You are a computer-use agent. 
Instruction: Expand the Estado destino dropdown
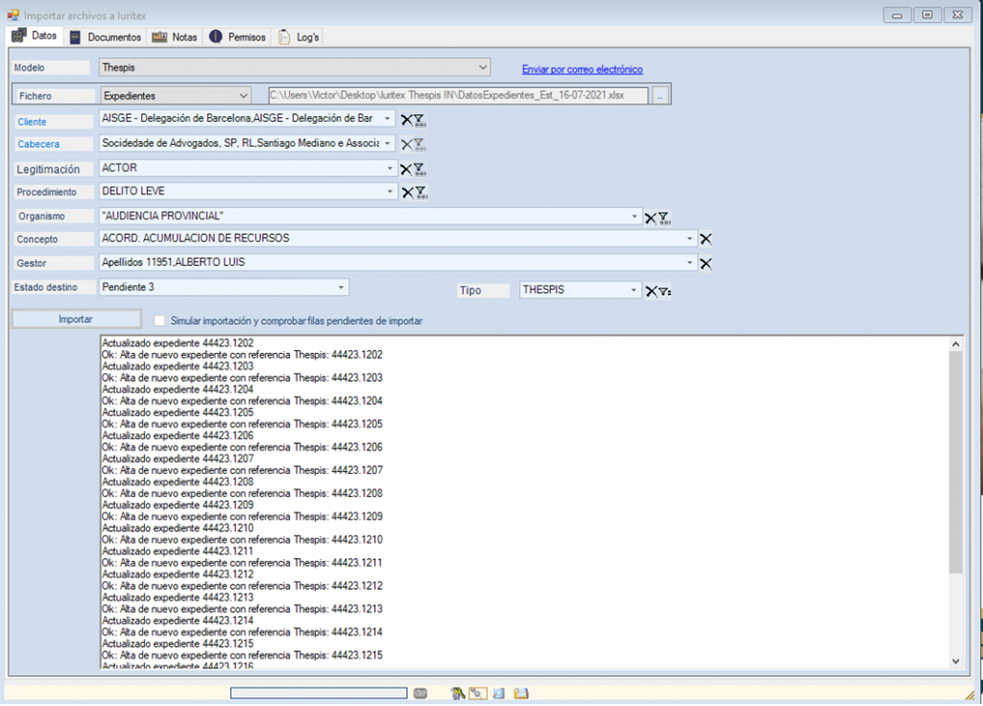tap(341, 288)
